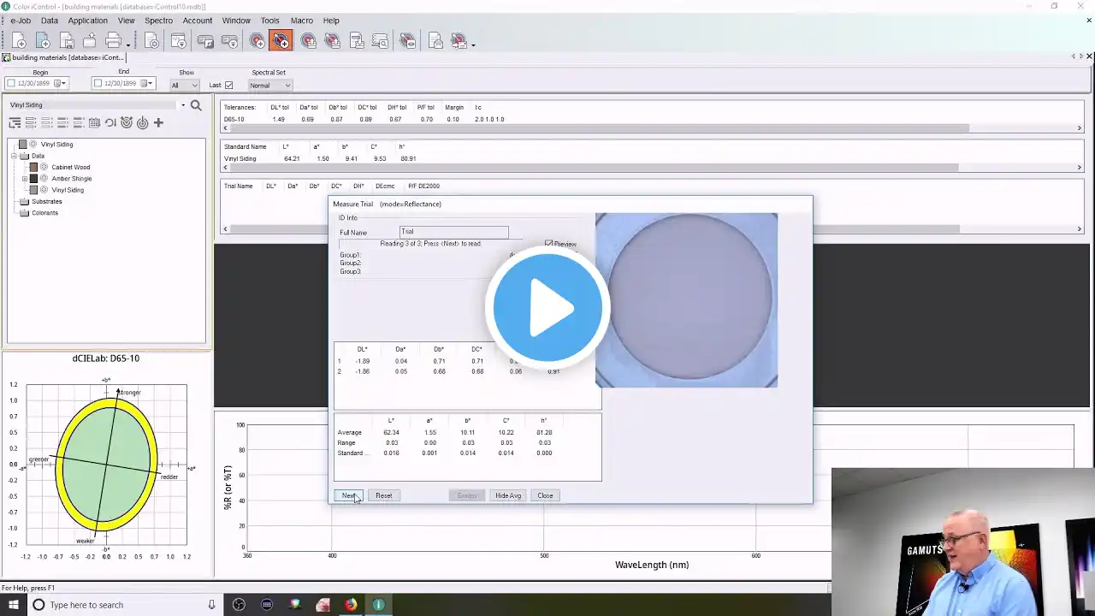Click the print icon in the toolbar
Image resolution: width=1095 pixels, height=616 pixels.
pyautogui.click(x=113, y=40)
